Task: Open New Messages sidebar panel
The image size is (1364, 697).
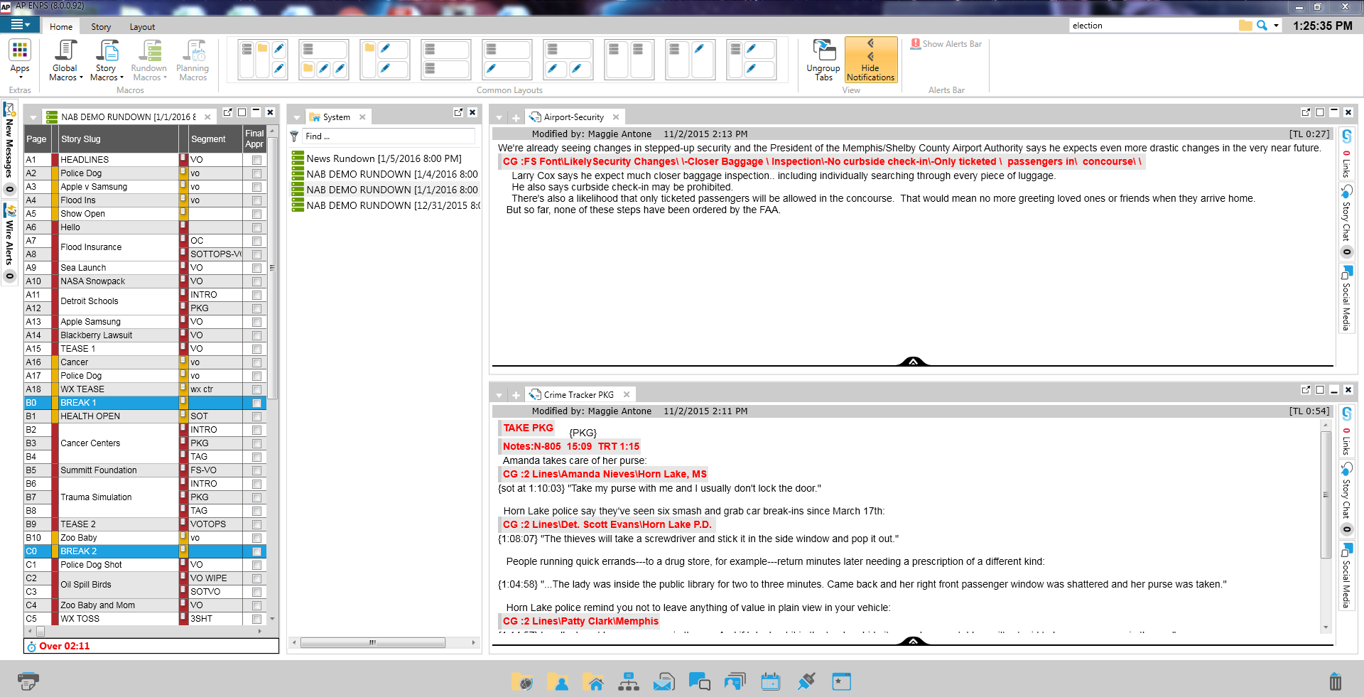Action: [x=9, y=148]
